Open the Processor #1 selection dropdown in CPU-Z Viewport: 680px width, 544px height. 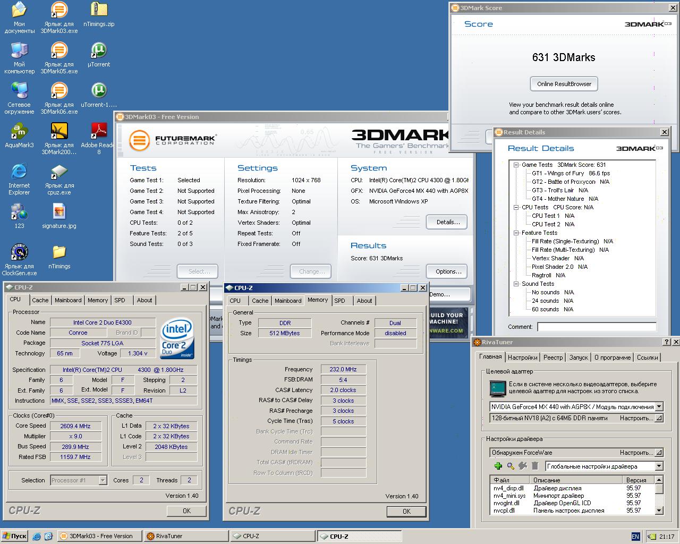[x=103, y=480]
